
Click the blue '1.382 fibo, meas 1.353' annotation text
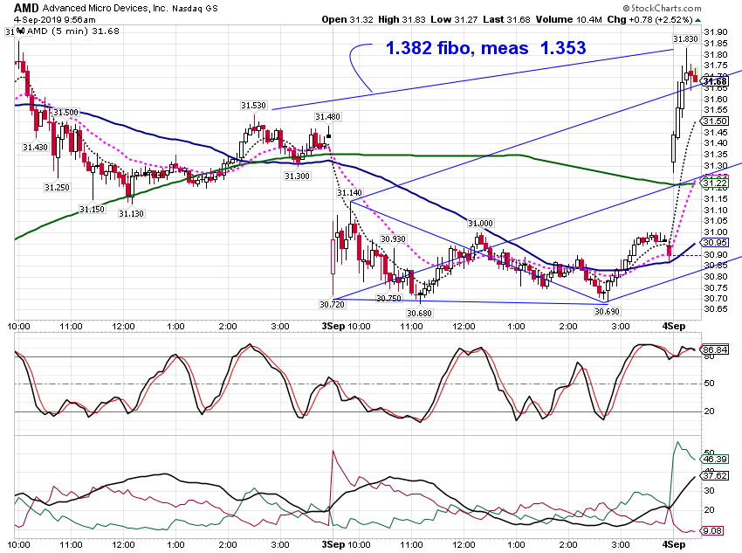(485, 48)
